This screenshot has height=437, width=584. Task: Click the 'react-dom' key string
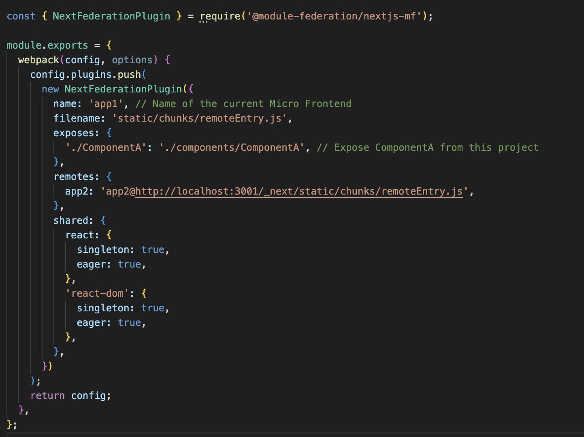[97, 293]
